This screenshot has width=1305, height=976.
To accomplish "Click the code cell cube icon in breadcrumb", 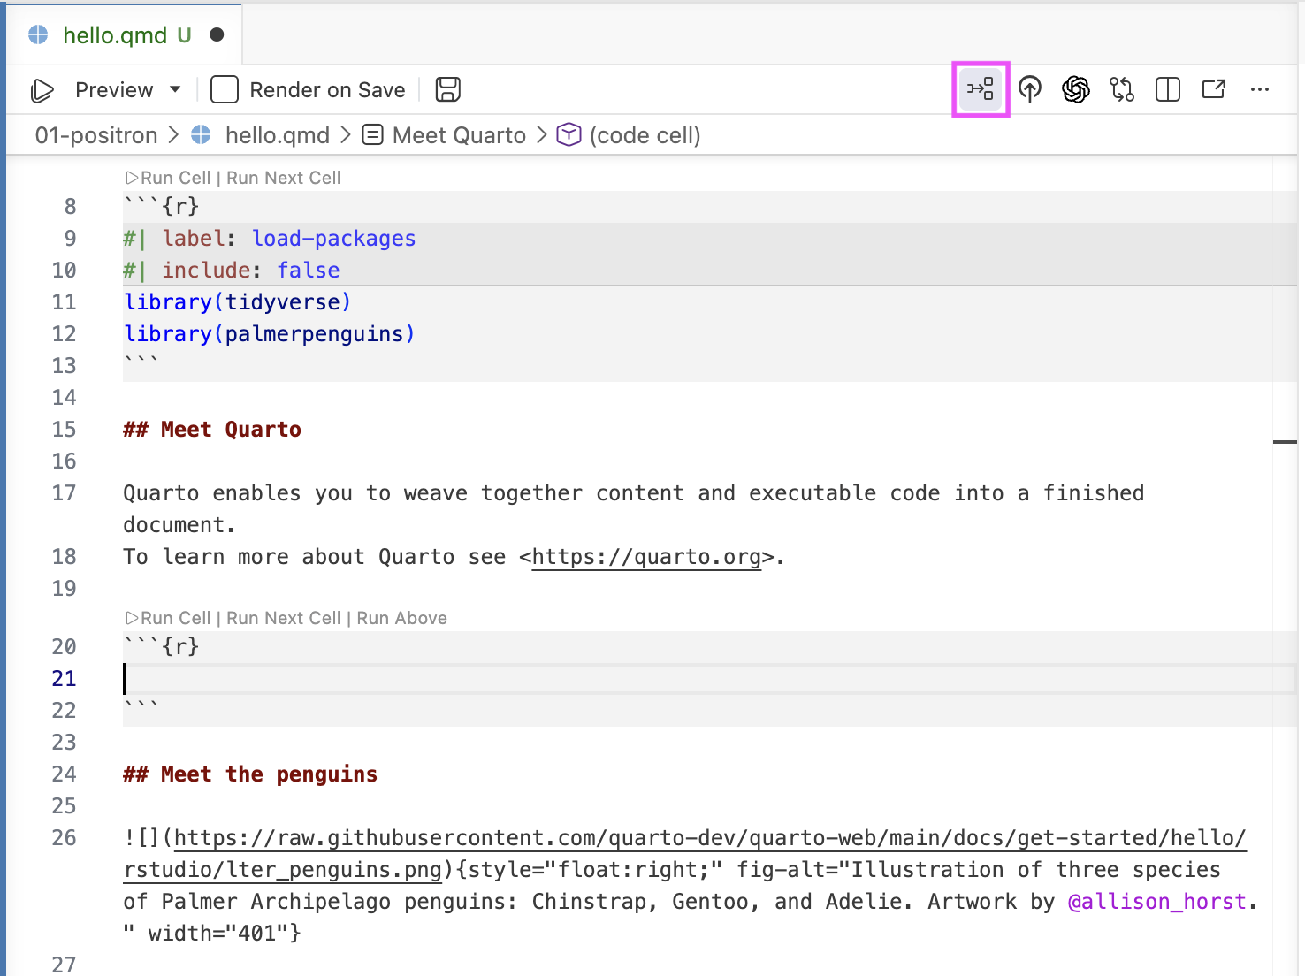I will pos(569,135).
